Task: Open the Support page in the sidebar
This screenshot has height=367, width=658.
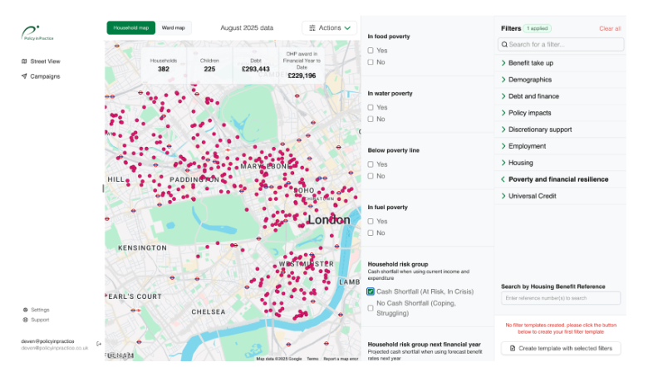Action: click(26, 320)
